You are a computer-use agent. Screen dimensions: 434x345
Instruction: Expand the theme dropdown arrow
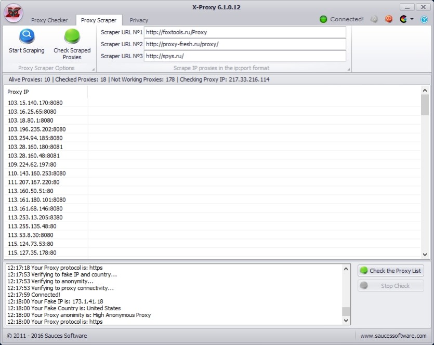pyautogui.click(x=412, y=19)
